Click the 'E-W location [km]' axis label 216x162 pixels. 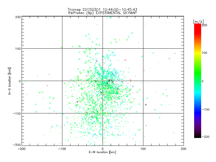102,152
